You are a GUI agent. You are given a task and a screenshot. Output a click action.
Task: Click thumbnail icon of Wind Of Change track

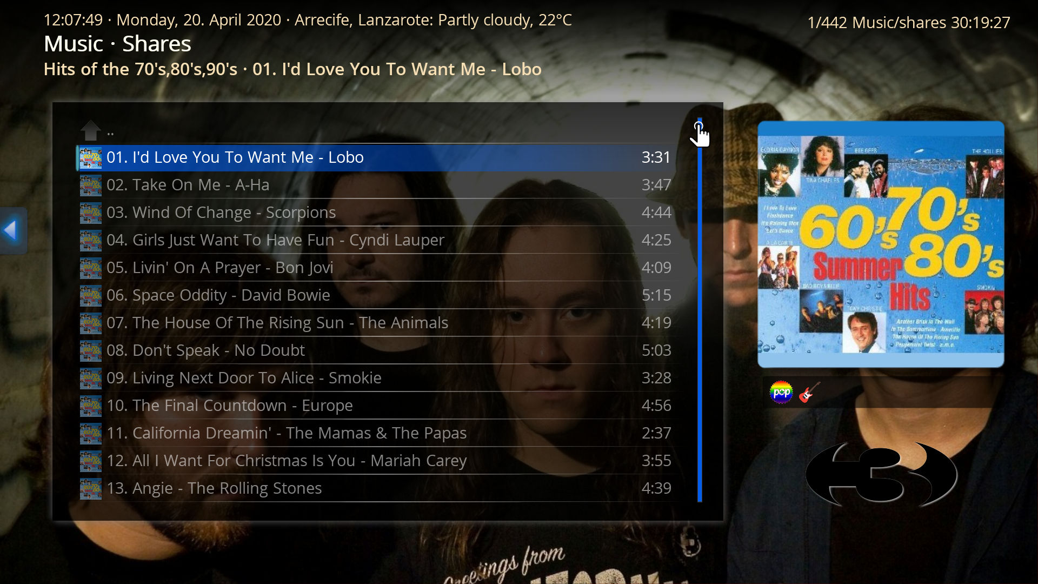point(90,213)
